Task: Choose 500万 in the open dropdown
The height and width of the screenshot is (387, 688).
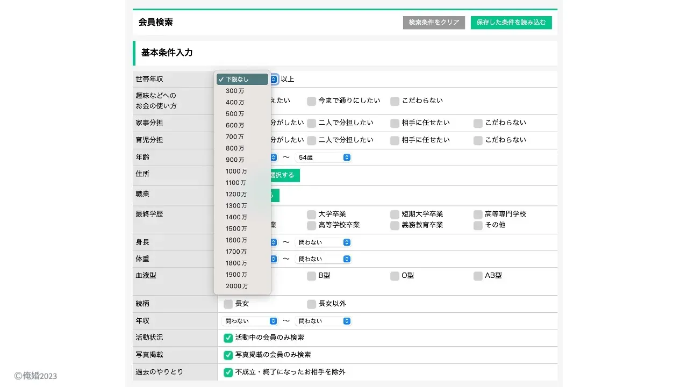Action: [x=242, y=114]
